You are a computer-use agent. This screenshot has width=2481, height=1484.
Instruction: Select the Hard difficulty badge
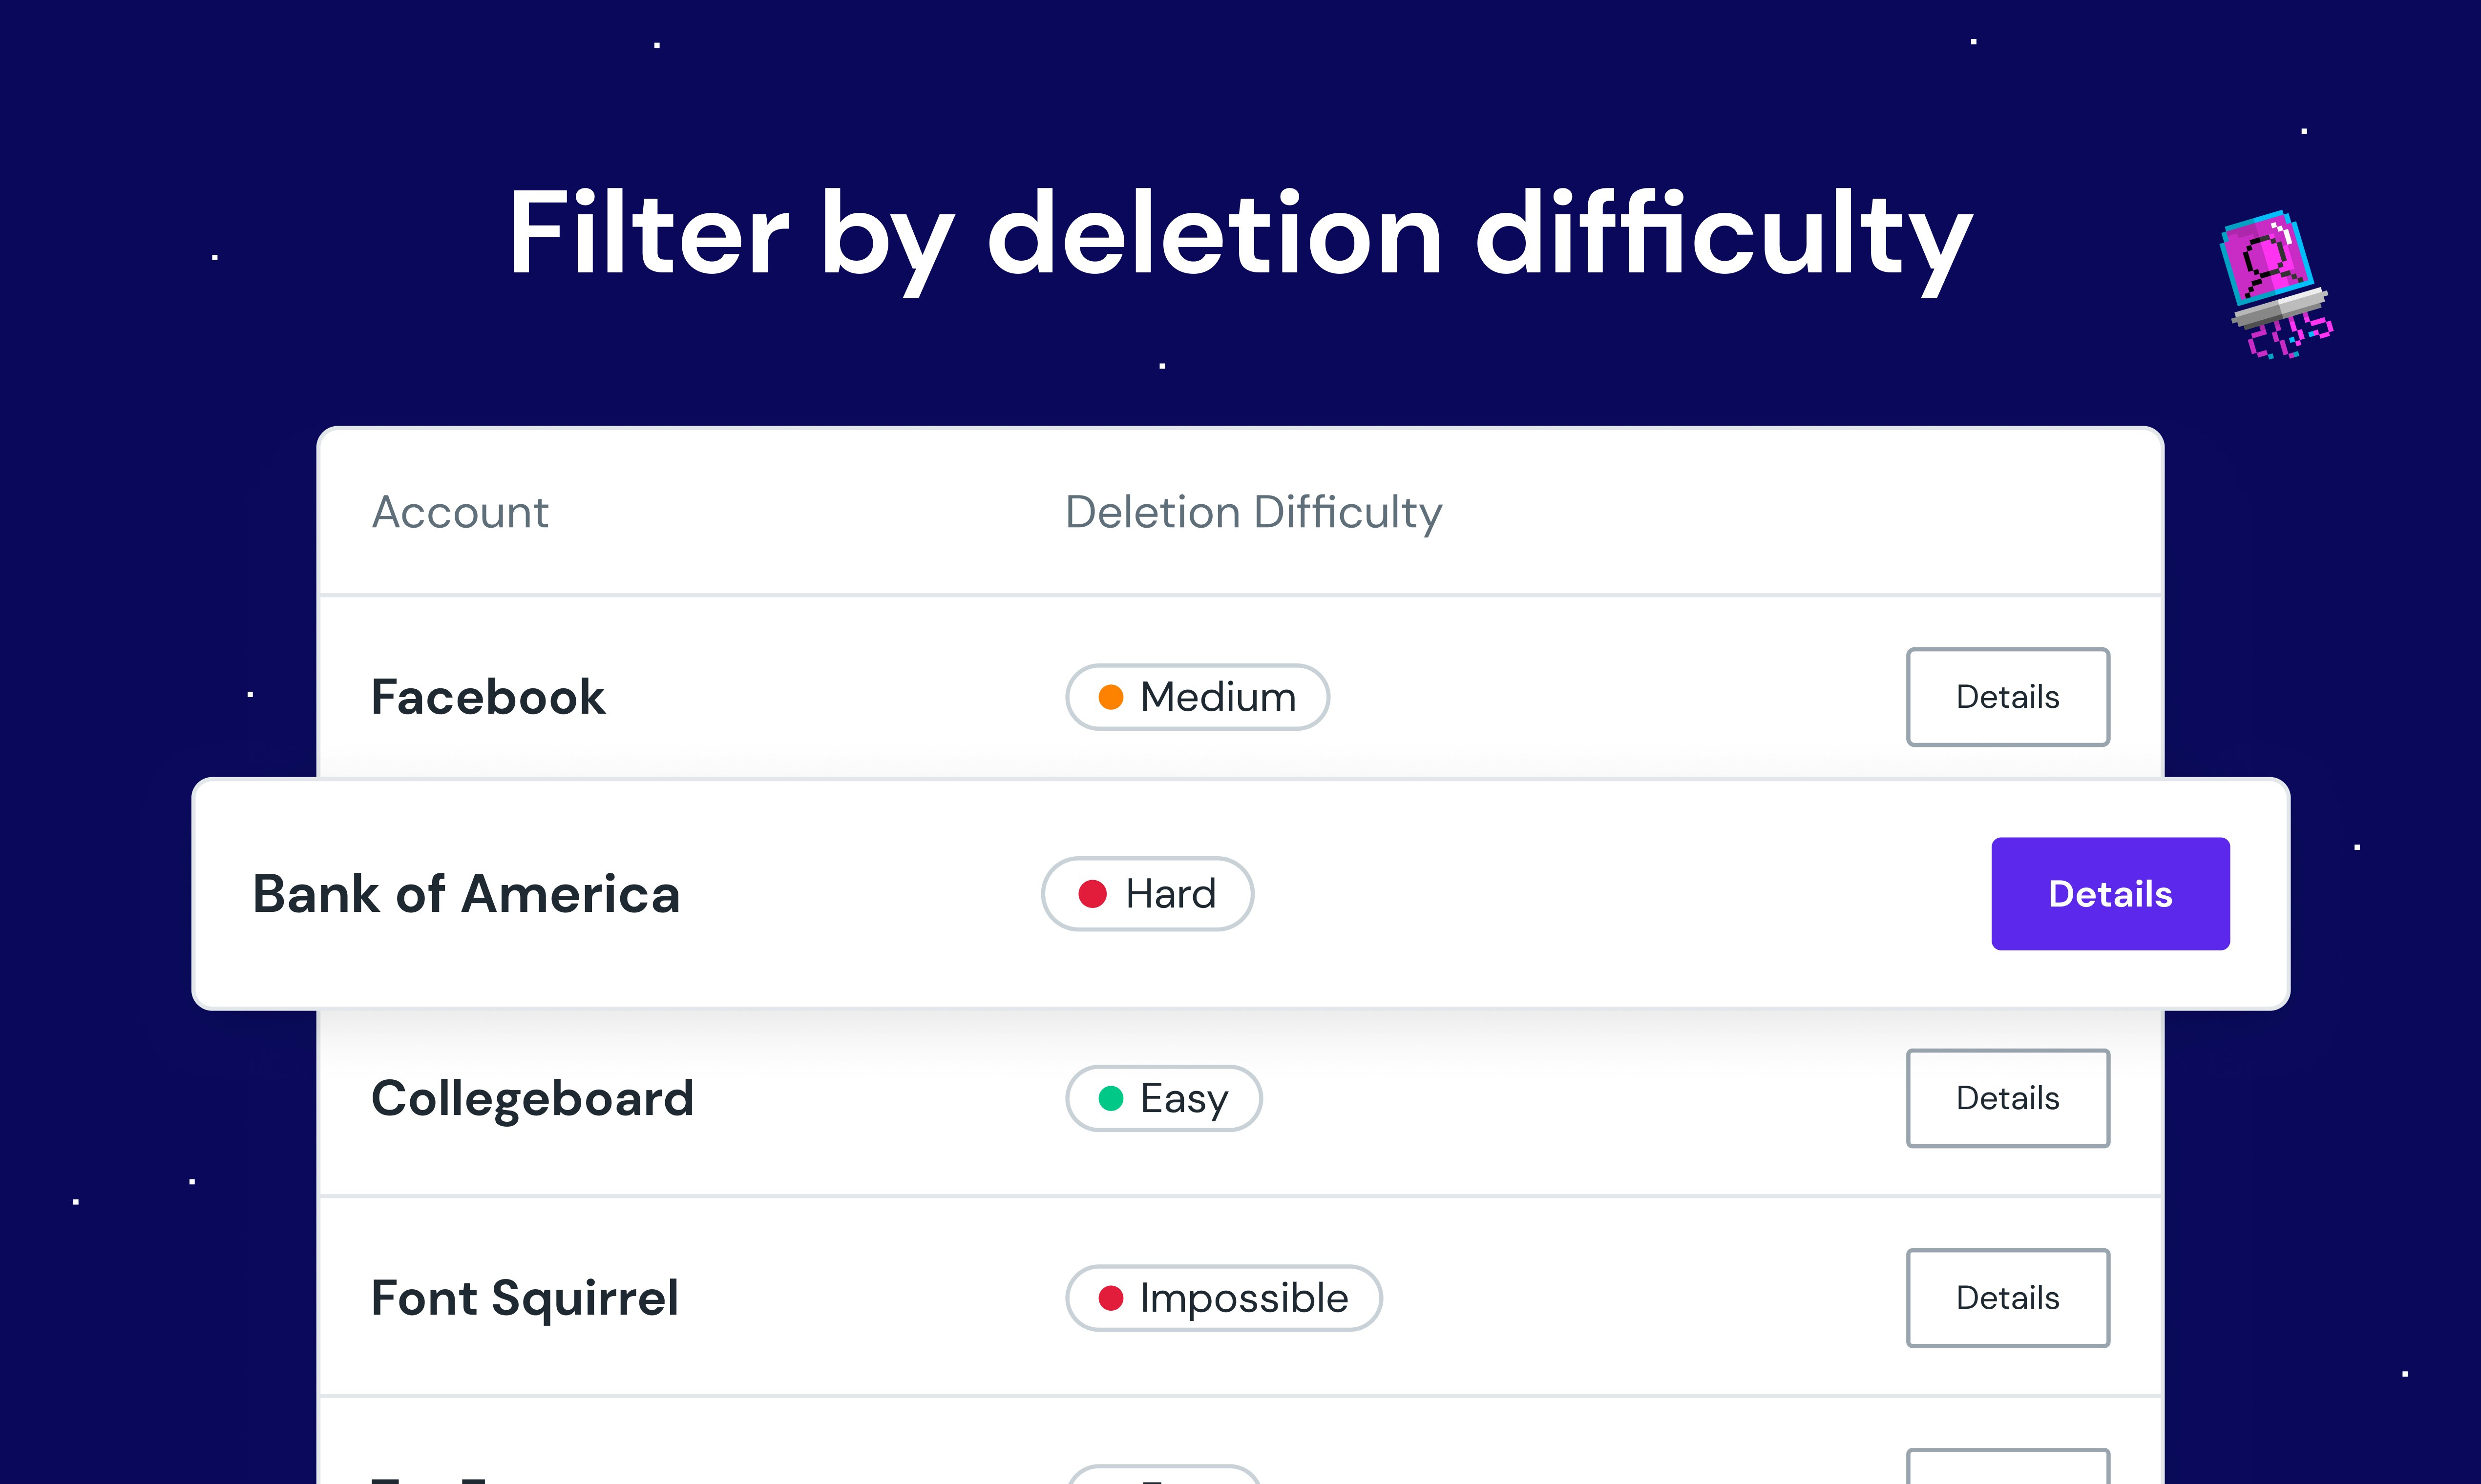point(1148,894)
